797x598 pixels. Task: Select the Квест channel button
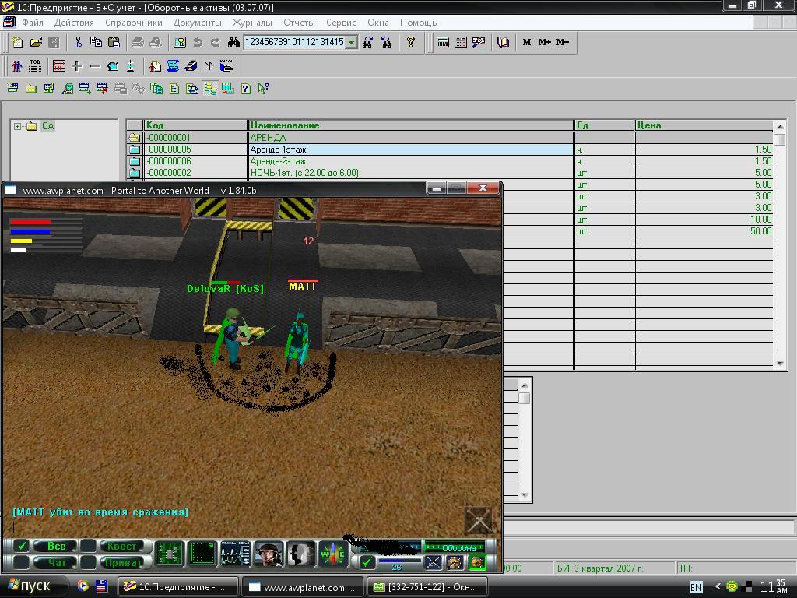point(122,546)
